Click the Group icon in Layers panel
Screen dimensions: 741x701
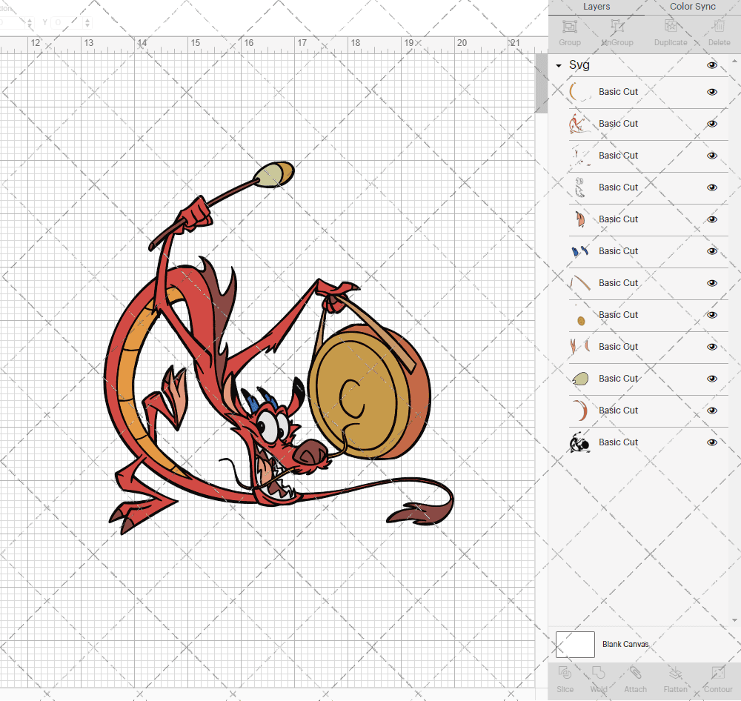(569, 27)
